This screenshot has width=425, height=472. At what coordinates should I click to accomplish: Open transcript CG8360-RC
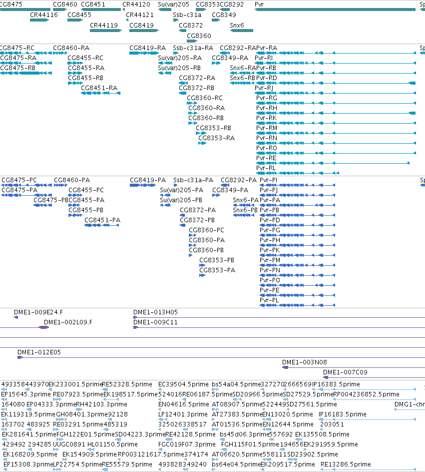click(x=192, y=103)
